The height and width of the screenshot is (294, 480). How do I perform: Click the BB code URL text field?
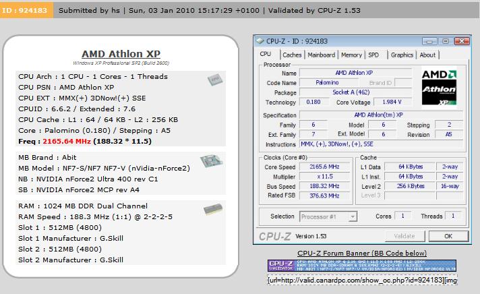point(362,280)
